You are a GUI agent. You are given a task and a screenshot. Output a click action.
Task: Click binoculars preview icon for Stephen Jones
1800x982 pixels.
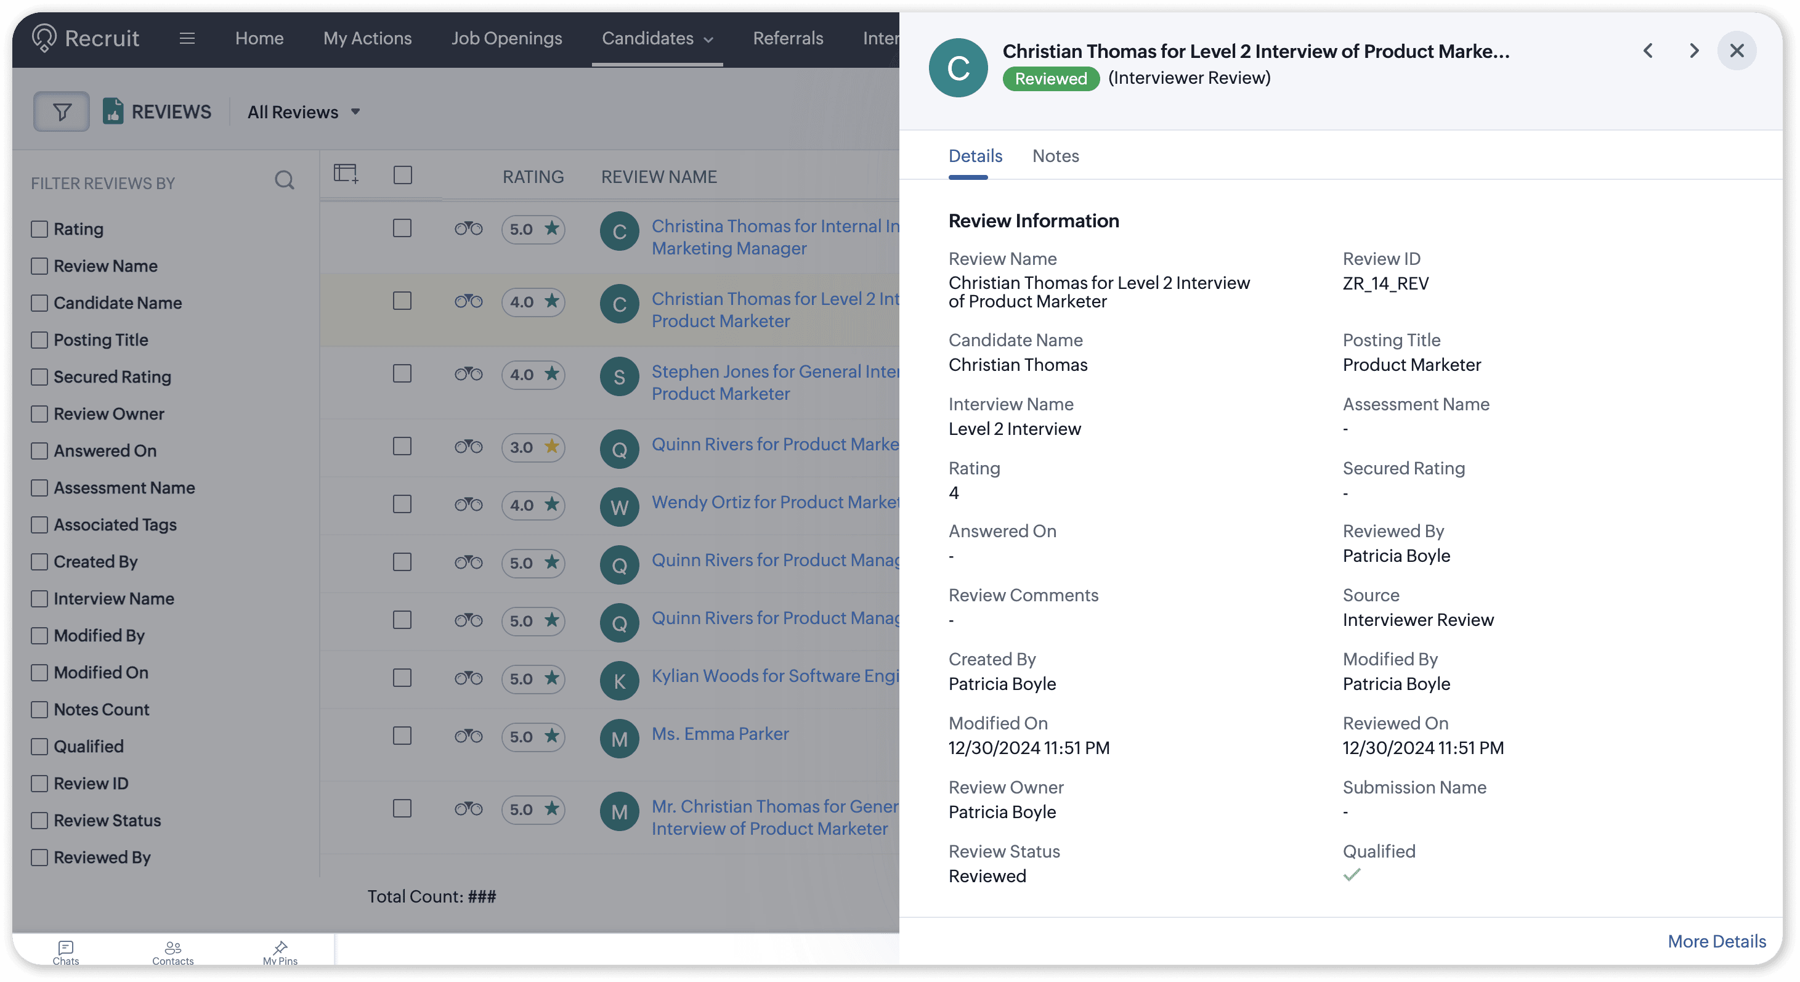click(468, 374)
